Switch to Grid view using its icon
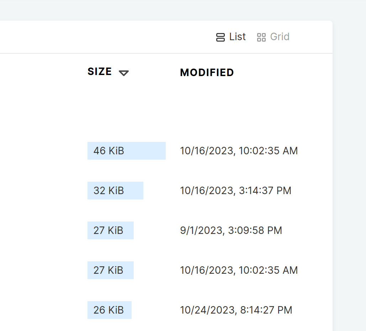The image size is (366, 331). (261, 37)
